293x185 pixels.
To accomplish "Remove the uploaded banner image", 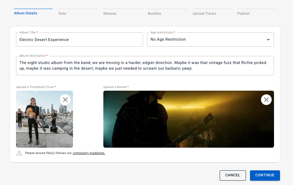I will pyautogui.click(x=266, y=100).
